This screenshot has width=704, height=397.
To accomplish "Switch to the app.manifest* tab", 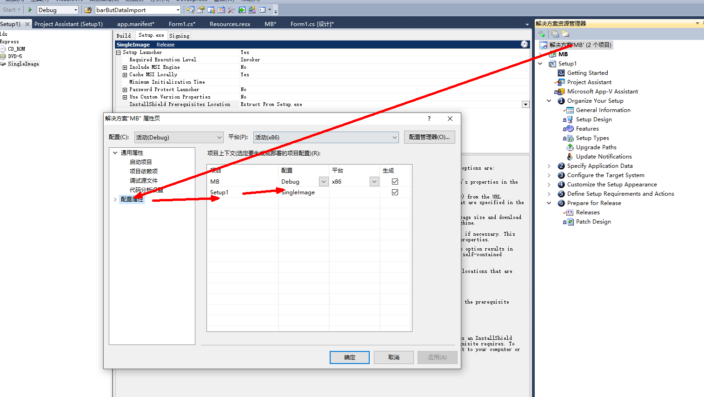I will [x=135, y=24].
